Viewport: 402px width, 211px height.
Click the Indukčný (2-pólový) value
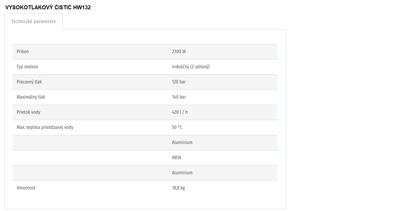pyautogui.click(x=191, y=67)
